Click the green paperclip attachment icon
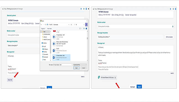The image size is (179, 102). (99, 77)
